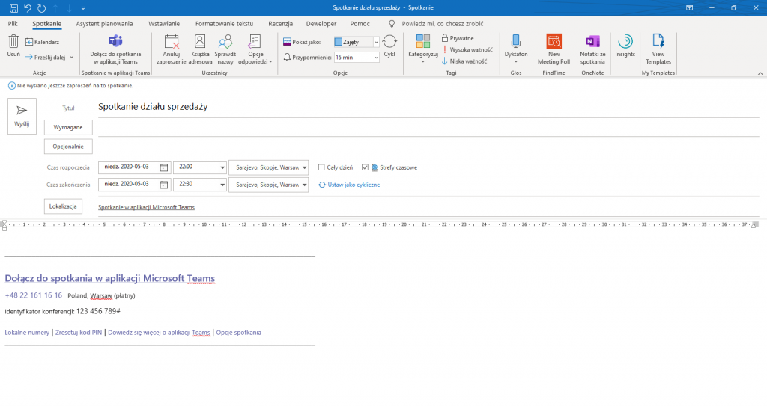This screenshot has height=406, width=767.
Task: Expand Przypomnienie 15 min dropdown
Action: click(x=376, y=57)
